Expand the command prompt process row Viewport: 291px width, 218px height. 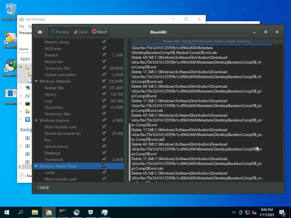coord(21,103)
